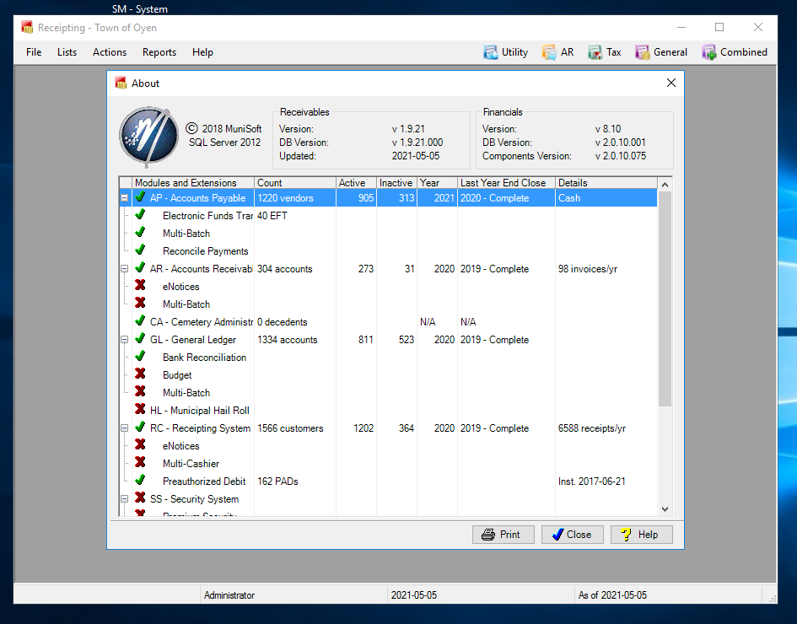Click green check beside Preauthorized Debit

click(x=140, y=480)
